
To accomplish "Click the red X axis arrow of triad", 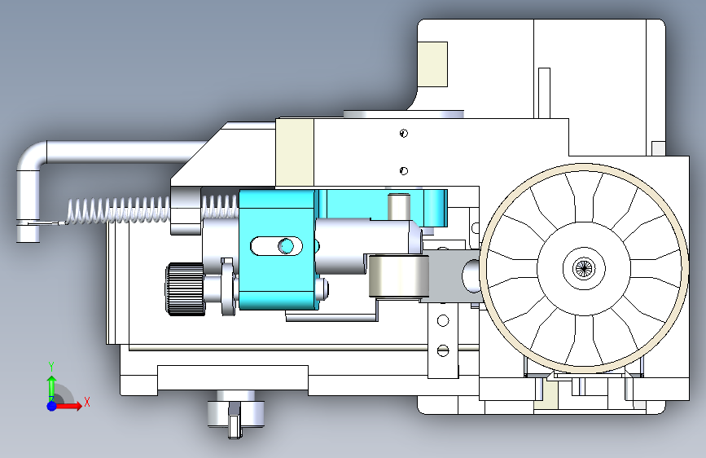I will pos(70,406).
